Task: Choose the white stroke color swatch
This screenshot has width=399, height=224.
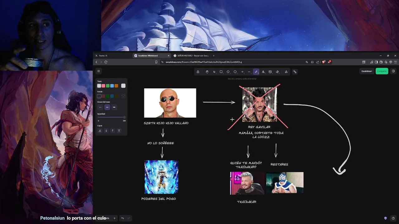Action: pos(99,86)
